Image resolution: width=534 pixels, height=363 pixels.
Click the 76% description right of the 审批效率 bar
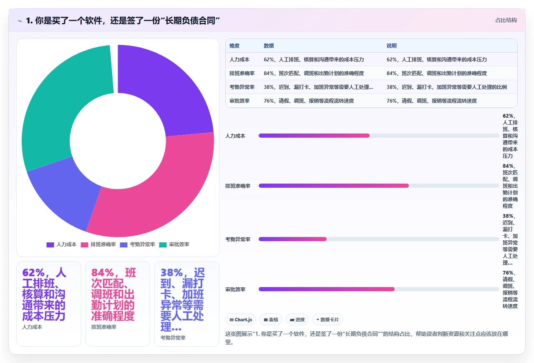point(510,290)
